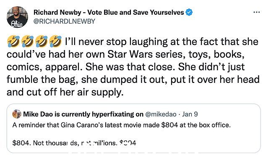Viewport: 266px width, 159px height.
Task: Click the @RICHARDLNEWBY handle
Action: point(64,21)
